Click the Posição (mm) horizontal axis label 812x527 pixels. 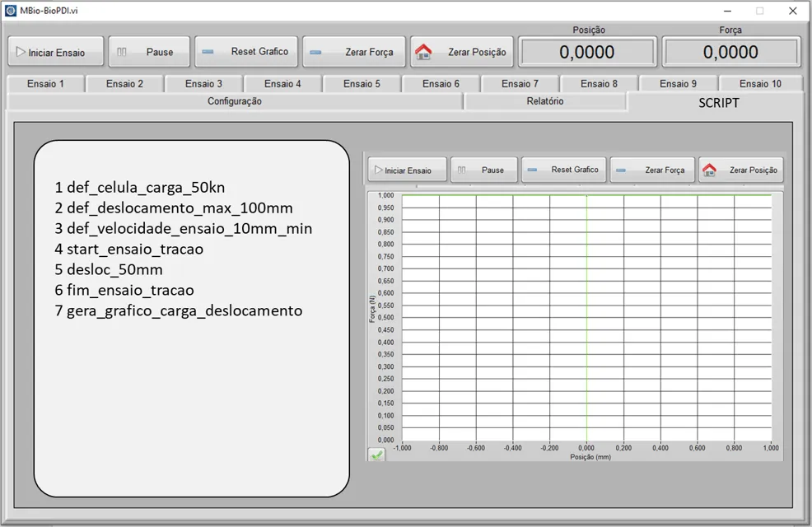pos(590,457)
